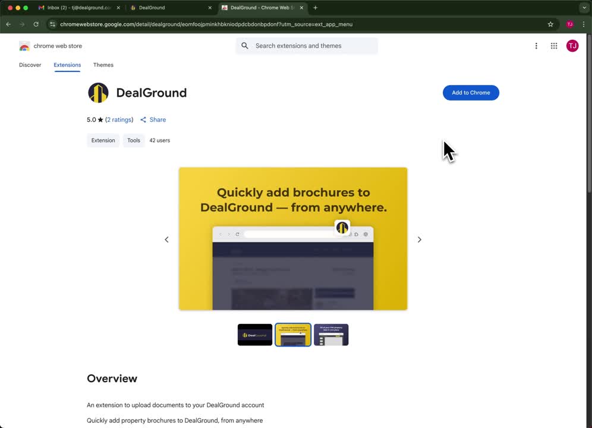Image resolution: width=592 pixels, height=428 pixels.
Task: Close the DealGround tab
Action: 210,8
